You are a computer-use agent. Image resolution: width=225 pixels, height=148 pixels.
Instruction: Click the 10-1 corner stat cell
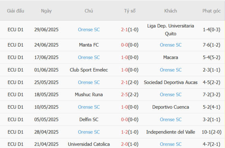tap(208, 132)
